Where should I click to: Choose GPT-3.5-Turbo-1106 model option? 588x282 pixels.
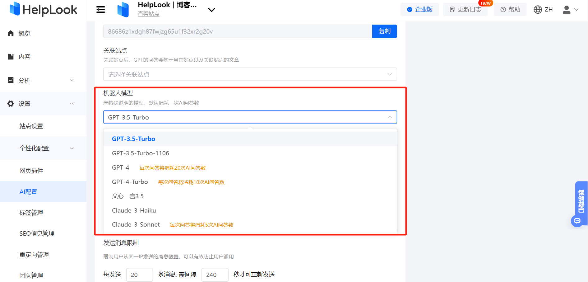click(250, 153)
